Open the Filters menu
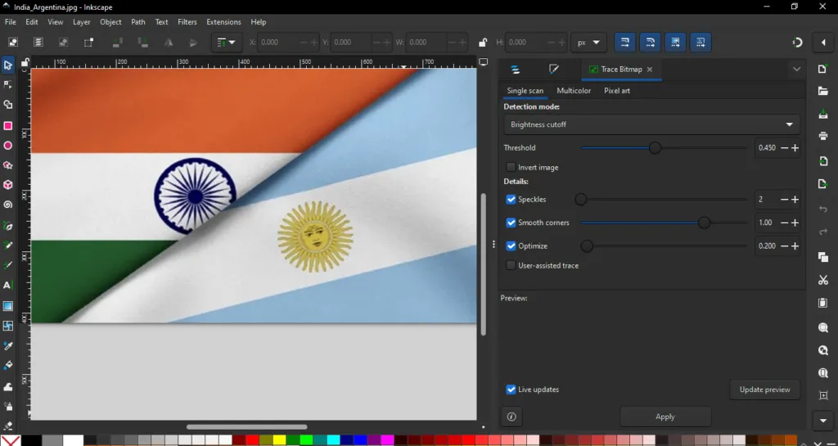The width and height of the screenshot is (838, 446). coord(187,22)
